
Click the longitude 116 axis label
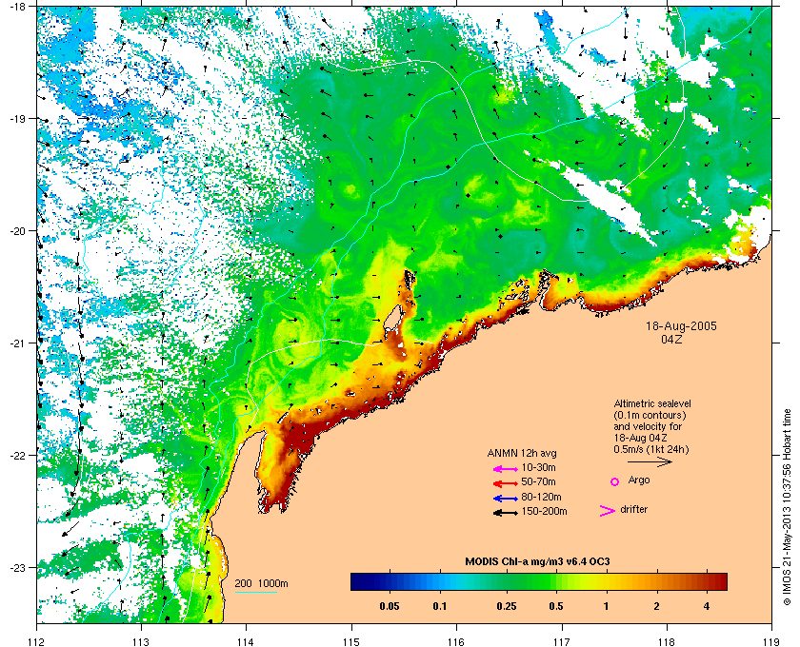click(x=456, y=642)
